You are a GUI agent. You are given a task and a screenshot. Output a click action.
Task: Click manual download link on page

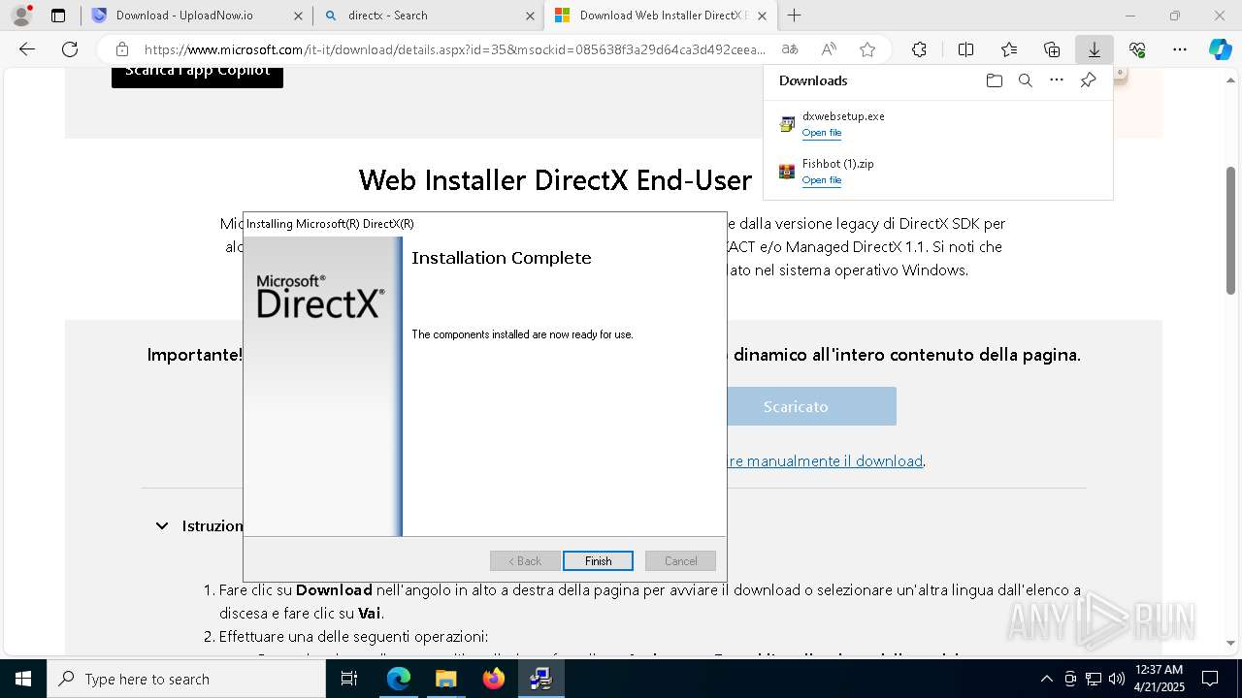(825, 461)
